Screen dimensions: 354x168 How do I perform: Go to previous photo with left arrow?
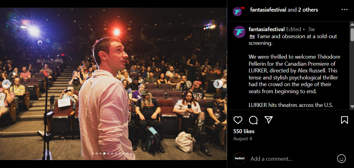pyautogui.click(x=6, y=84)
